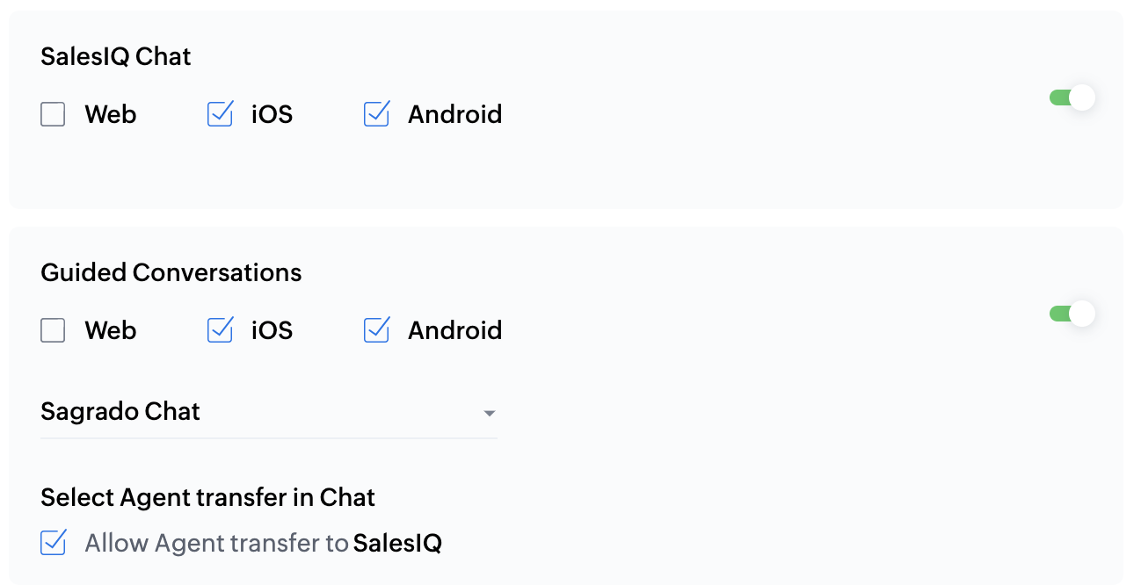Viewport: 1141px width, 585px height.
Task: Click the Android label in Guided Conversations section
Action: coord(454,330)
